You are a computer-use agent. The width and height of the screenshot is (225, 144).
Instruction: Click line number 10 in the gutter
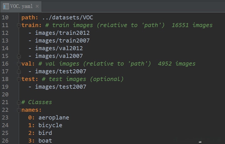click(x=5, y=17)
